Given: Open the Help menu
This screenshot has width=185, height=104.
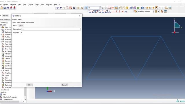Looking at the screenshot, I should tap(55, 5).
